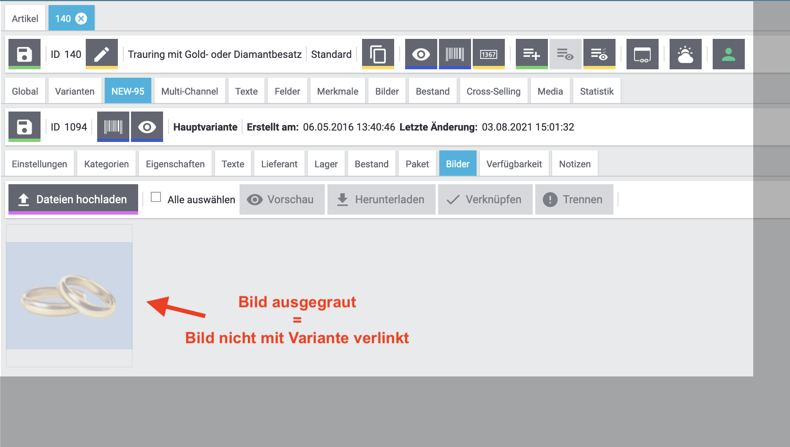Image resolution: width=790 pixels, height=447 pixels.
Task: Open the Verfügbarkeit tab
Action: coord(514,164)
